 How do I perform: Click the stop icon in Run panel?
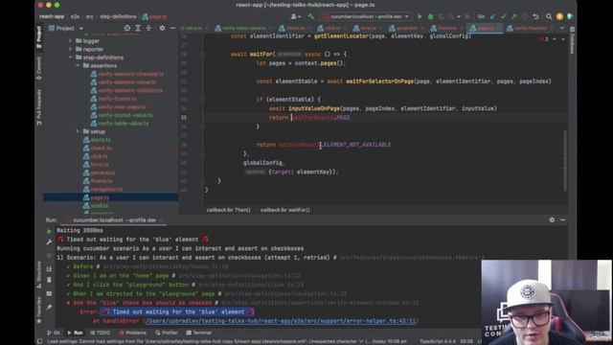coord(49,256)
